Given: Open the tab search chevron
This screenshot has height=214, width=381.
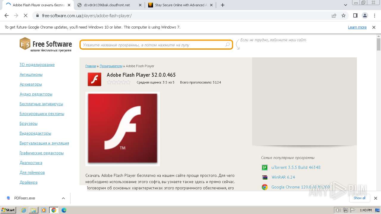Looking at the screenshot, I should pyautogui.click(x=346, y=5).
